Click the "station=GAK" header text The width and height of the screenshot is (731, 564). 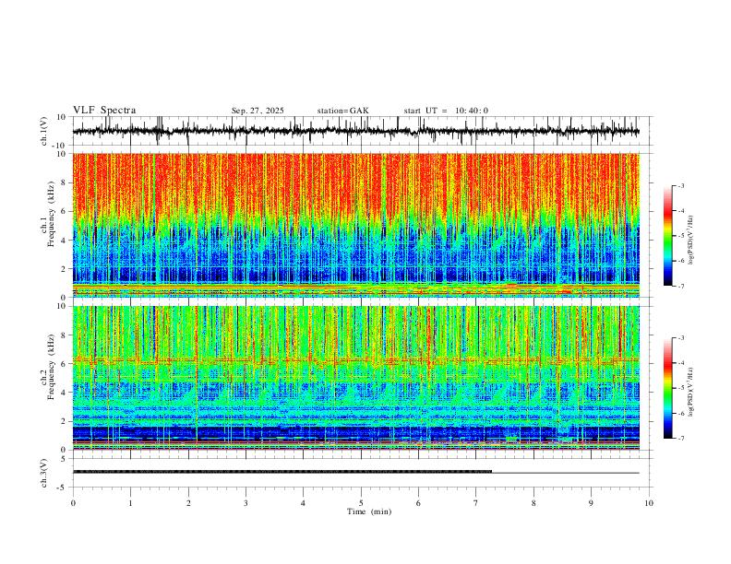(x=342, y=111)
